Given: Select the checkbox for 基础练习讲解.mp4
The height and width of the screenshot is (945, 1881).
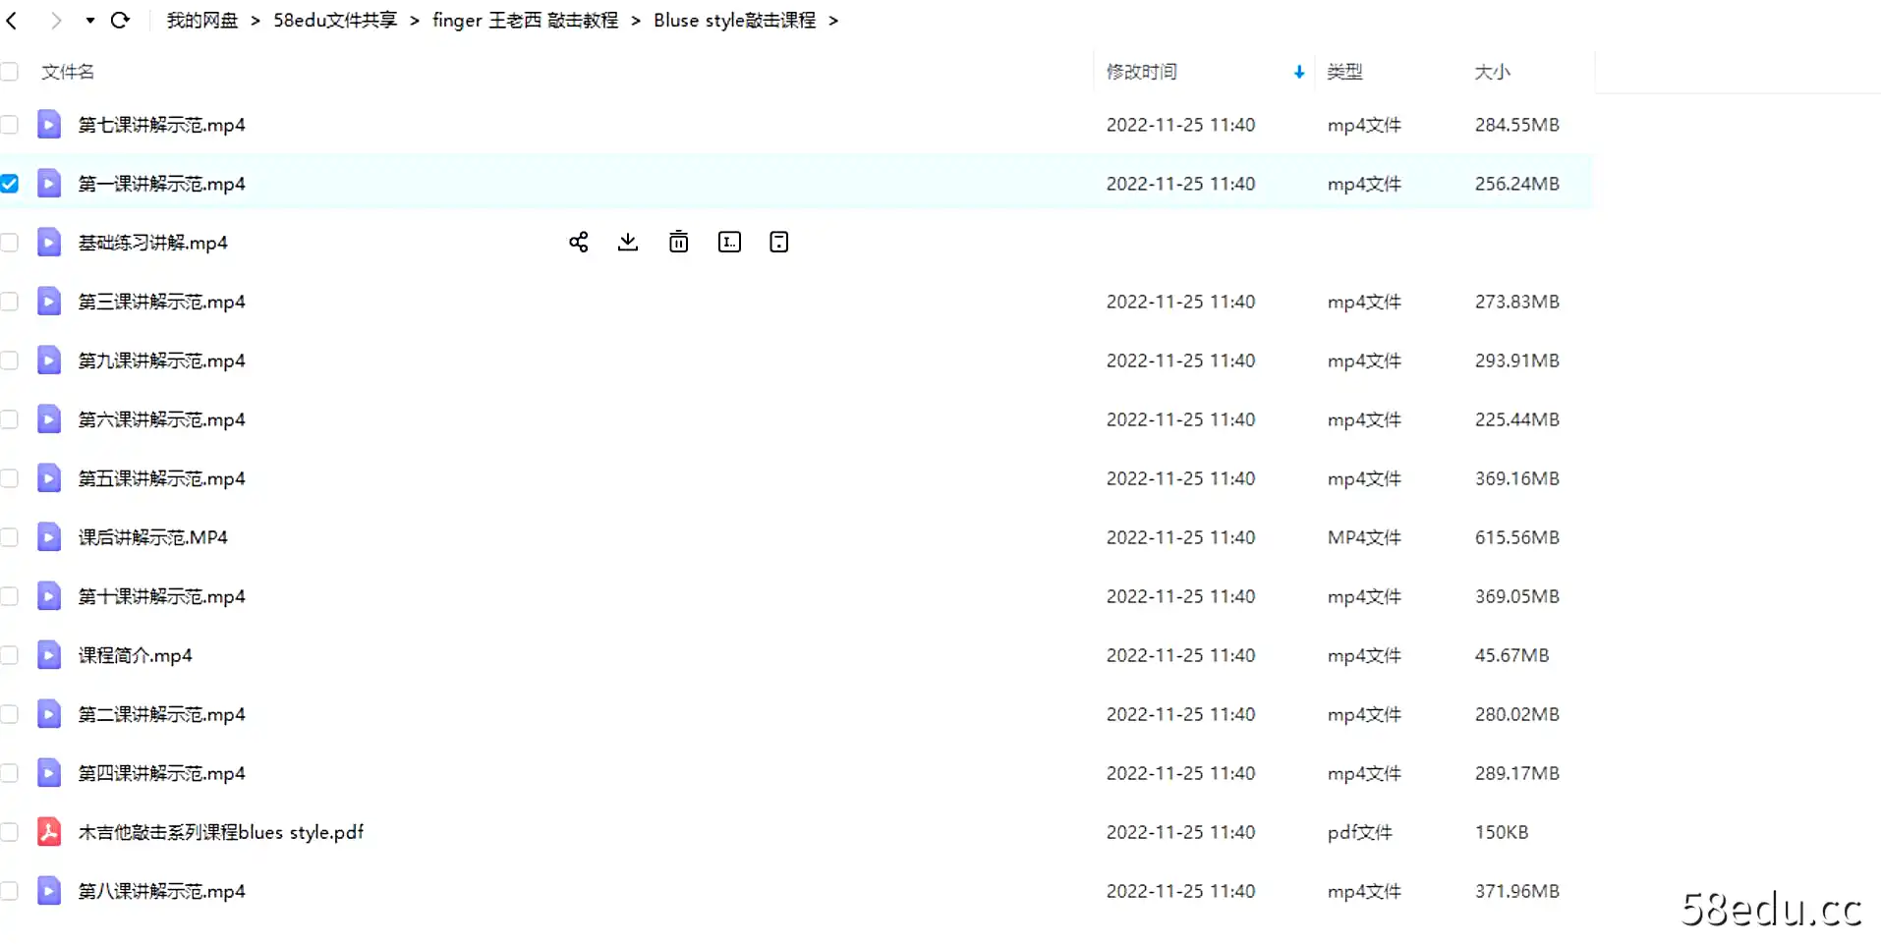Looking at the screenshot, I should (10, 243).
